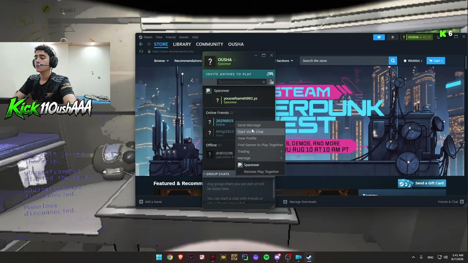468x263 pixels.
Task: Click Send a Gift Card button
Action: click(422, 183)
